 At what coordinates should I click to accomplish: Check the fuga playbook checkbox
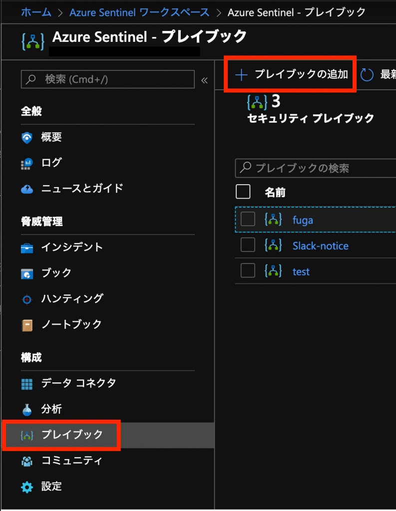pyautogui.click(x=248, y=219)
